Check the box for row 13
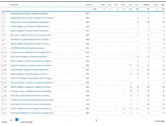The width and height of the screenshot is (166, 126). click(x=3, y=65)
